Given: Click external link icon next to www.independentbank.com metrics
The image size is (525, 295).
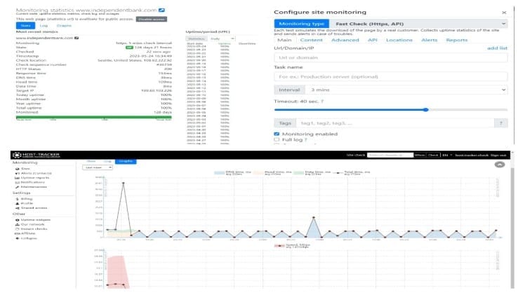Looking at the screenshot, I should coord(77,38).
